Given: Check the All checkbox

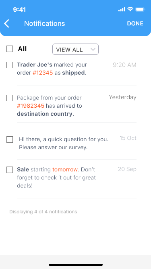Looking at the screenshot, I should [10, 49].
